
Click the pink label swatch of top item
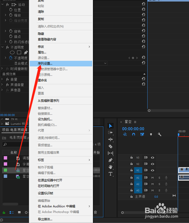[5, 158]
